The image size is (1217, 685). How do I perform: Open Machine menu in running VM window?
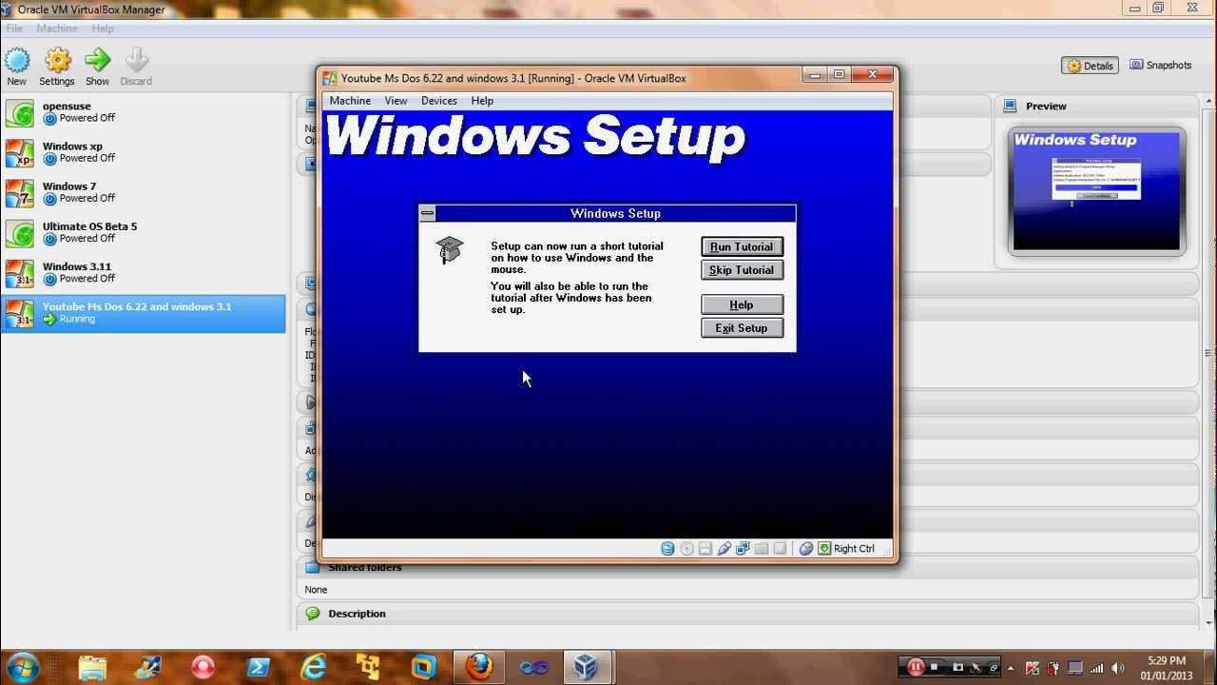pyautogui.click(x=350, y=101)
